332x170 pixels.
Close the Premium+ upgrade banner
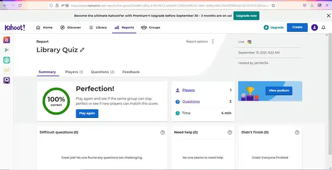(x=328, y=16)
